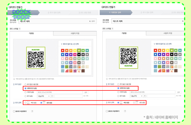Open 나눔고딕 font dropdown in right screenshot

136,96
